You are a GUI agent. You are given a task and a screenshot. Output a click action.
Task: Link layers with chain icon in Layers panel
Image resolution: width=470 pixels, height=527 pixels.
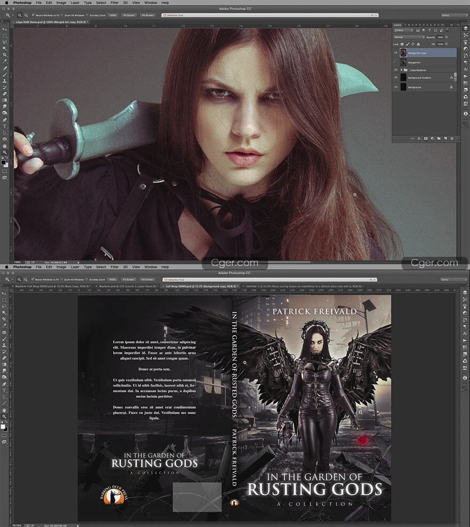coord(412,138)
